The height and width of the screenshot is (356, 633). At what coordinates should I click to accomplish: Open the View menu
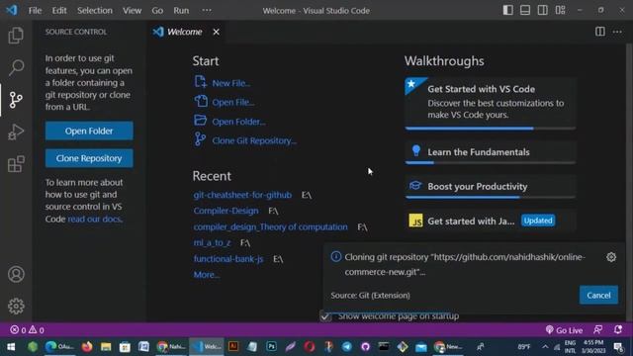click(x=132, y=11)
